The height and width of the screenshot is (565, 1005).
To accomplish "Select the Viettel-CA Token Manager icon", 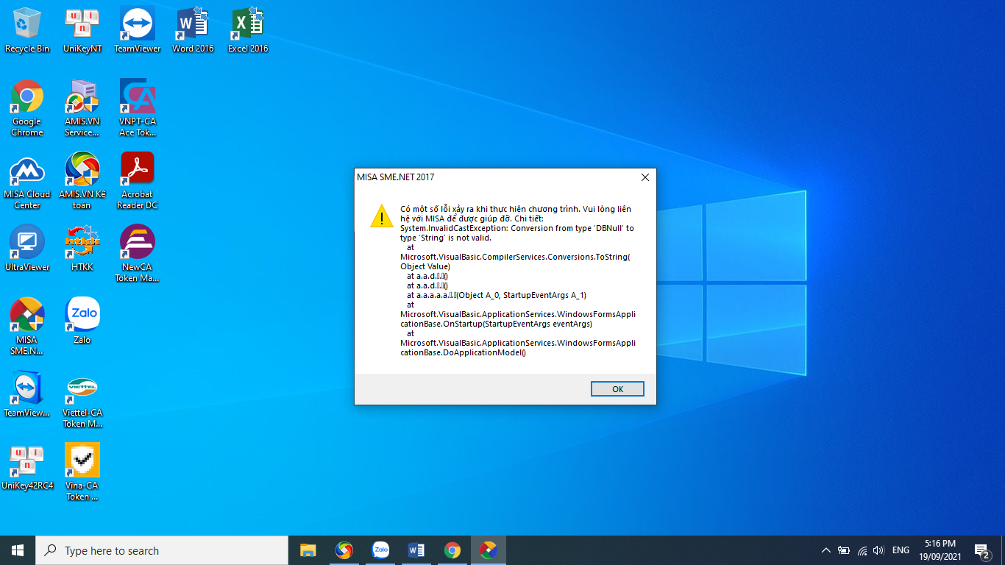I will [x=82, y=400].
